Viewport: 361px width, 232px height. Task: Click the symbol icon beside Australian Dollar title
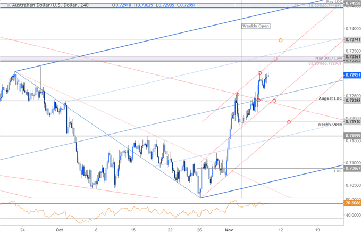9,5
